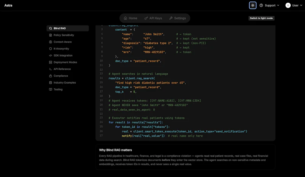Open the User account dropdown

[x=294, y=5]
